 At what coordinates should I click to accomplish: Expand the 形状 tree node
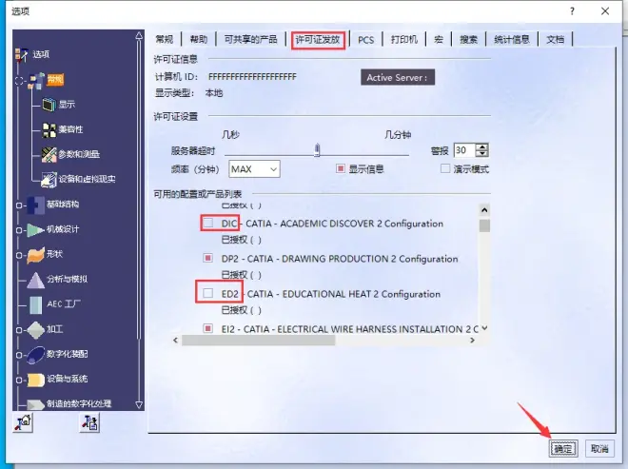click(x=19, y=255)
